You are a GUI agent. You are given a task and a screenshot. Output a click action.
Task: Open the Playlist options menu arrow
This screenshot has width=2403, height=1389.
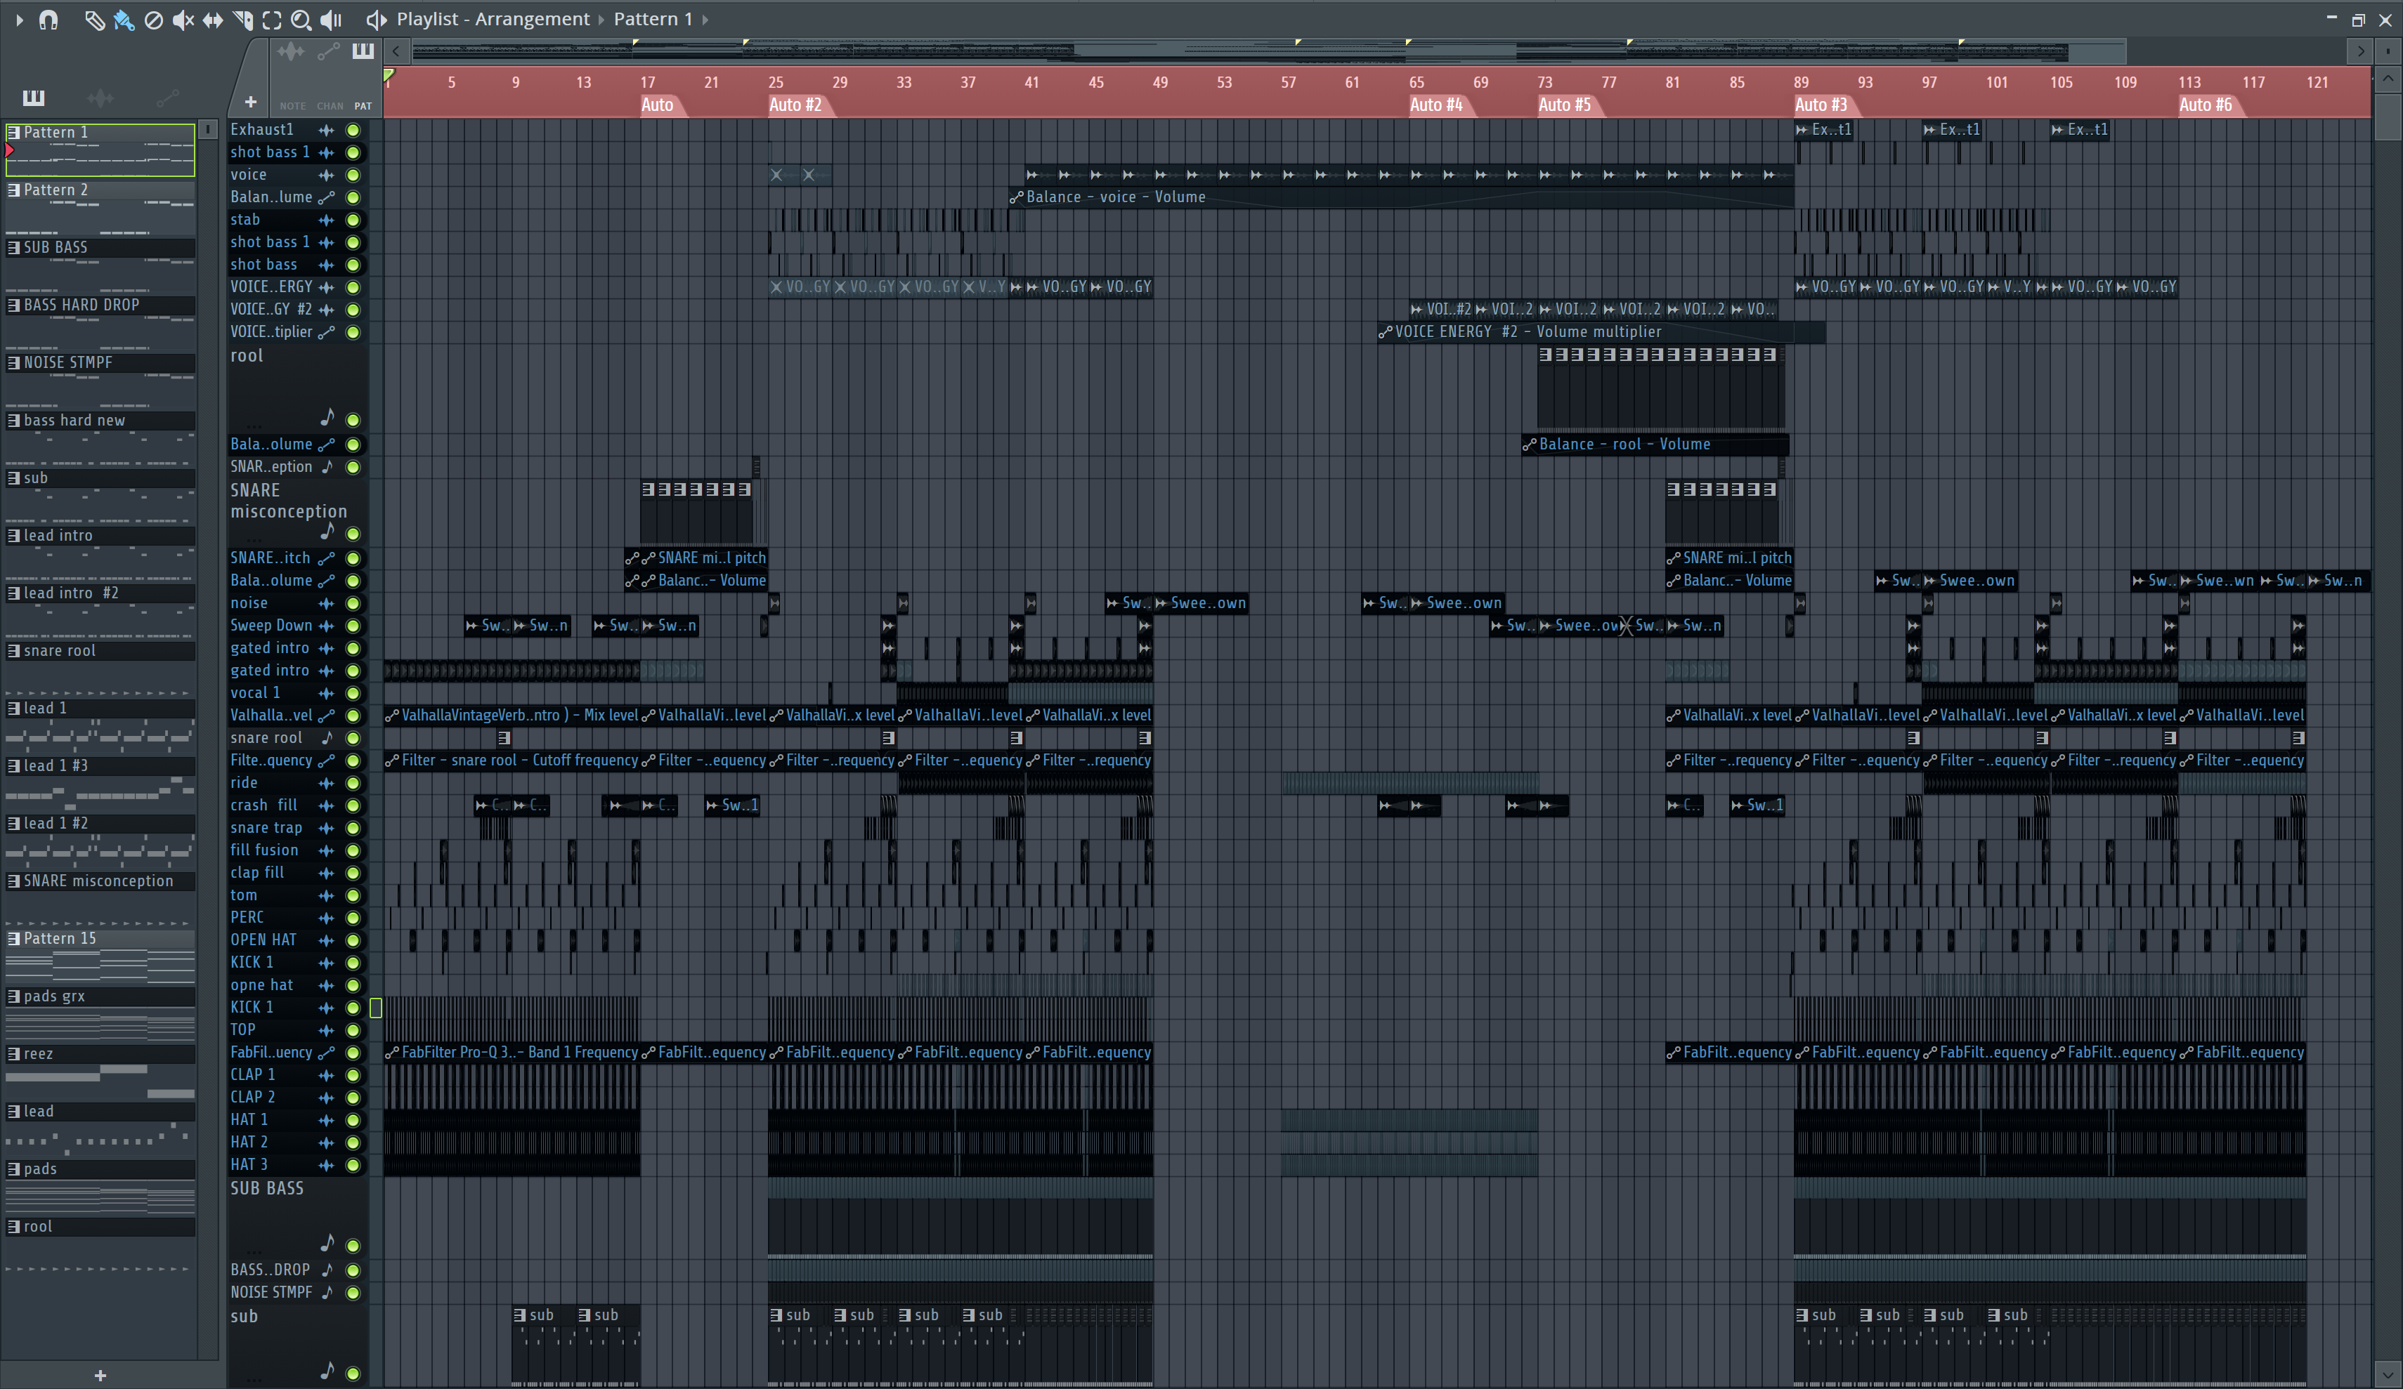coord(19,19)
